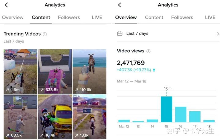
Task: Switch to Overview tab on left screen
Action: [13, 17]
